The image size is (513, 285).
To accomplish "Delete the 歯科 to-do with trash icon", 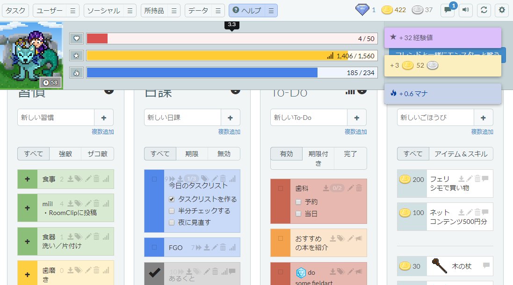I will coord(359,188).
